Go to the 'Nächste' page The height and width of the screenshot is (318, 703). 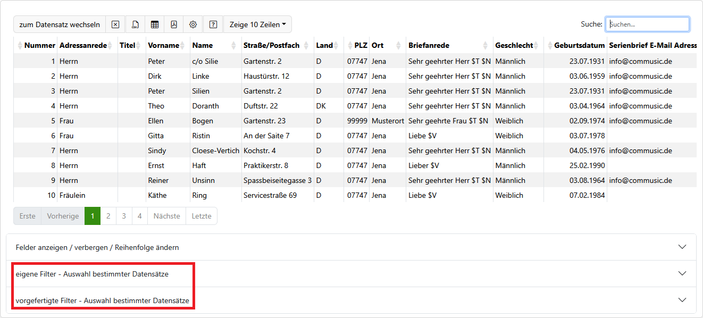pos(166,216)
